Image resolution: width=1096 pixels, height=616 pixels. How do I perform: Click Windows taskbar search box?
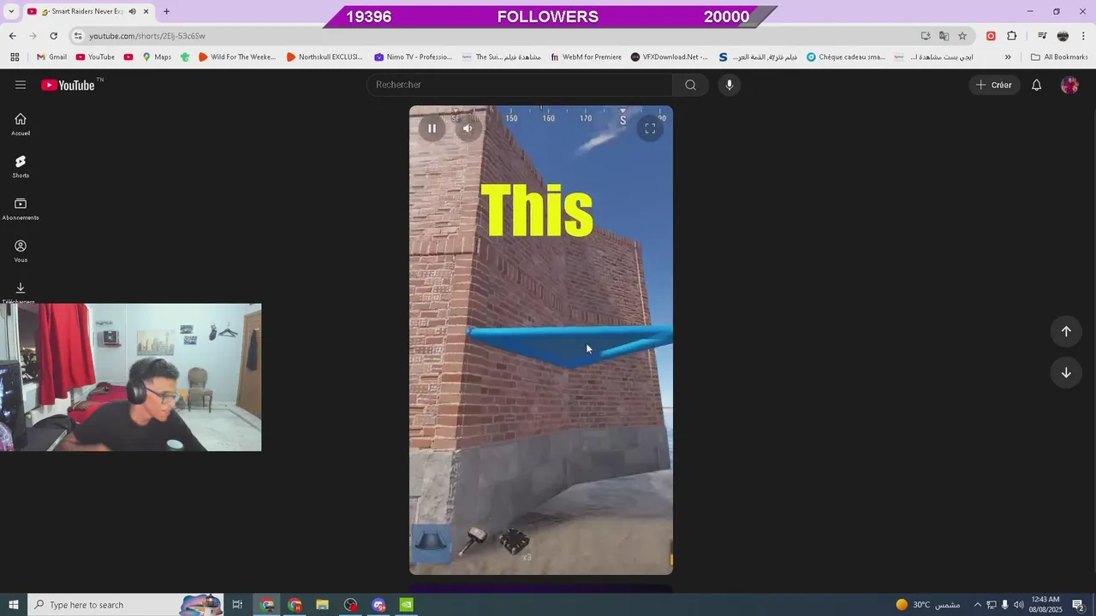point(125,605)
